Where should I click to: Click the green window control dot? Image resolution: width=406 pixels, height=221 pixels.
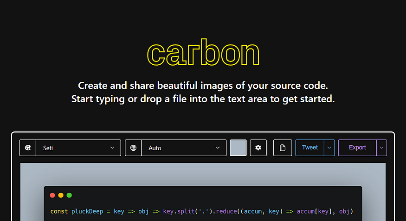coord(69,195)
